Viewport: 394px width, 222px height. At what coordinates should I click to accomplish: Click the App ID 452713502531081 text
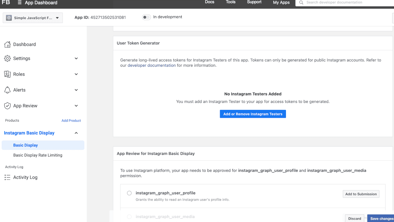[x=100, y=17]
